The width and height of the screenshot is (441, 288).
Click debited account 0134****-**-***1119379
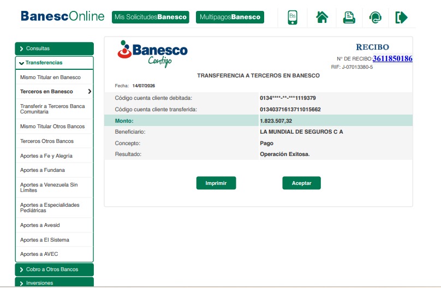click(x=288, y=98)
